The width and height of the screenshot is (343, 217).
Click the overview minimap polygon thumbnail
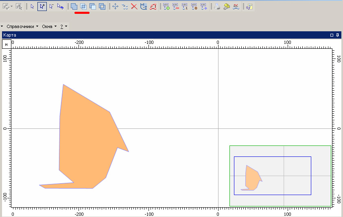[252, 178]
